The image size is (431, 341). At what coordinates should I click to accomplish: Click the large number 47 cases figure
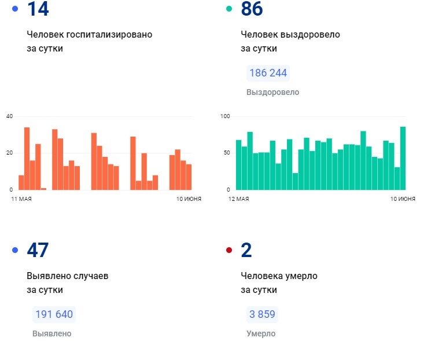pyautogui.click(x=38, y=250)
